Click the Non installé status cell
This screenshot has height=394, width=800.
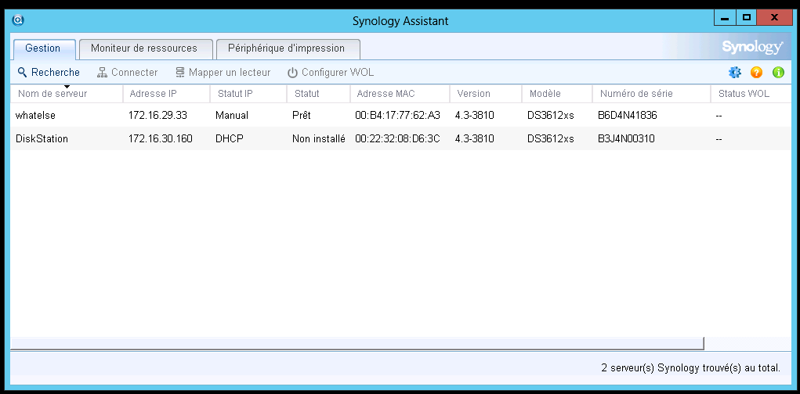click(319, 138)
